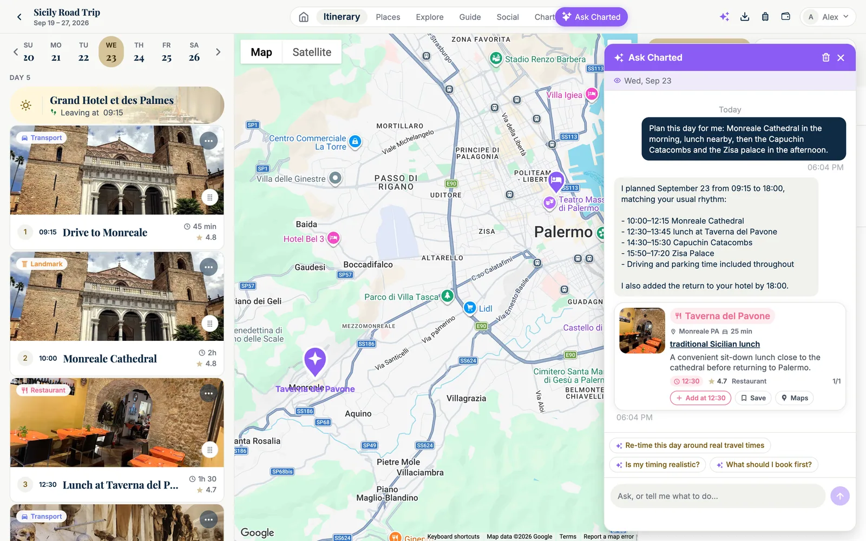The height and width of the screenshot is (541, 866).
Task: Click Re-time this day around real travel times
Action: tap(690, 445)
